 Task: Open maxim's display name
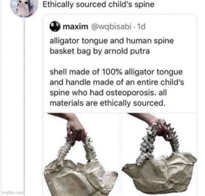[75, 27]
